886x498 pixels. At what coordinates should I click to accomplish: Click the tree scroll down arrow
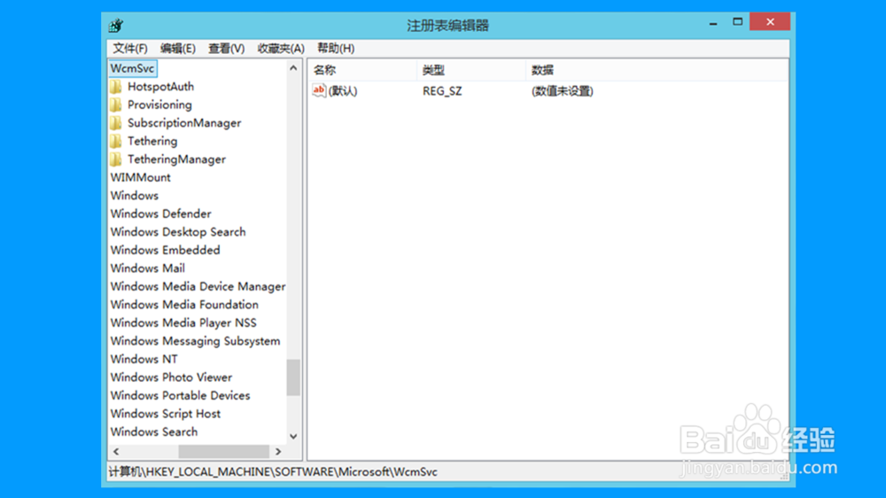(x=293, y=436)
